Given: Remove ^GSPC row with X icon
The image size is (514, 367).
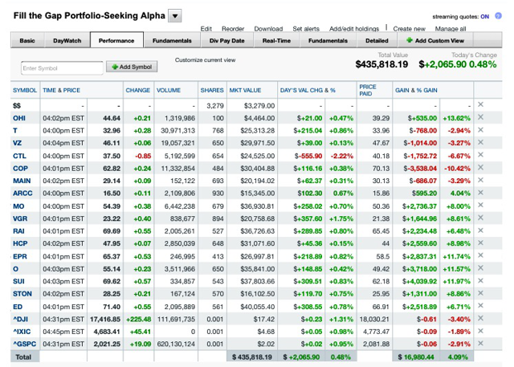Looking at the screenshot, I should (480, 344).
